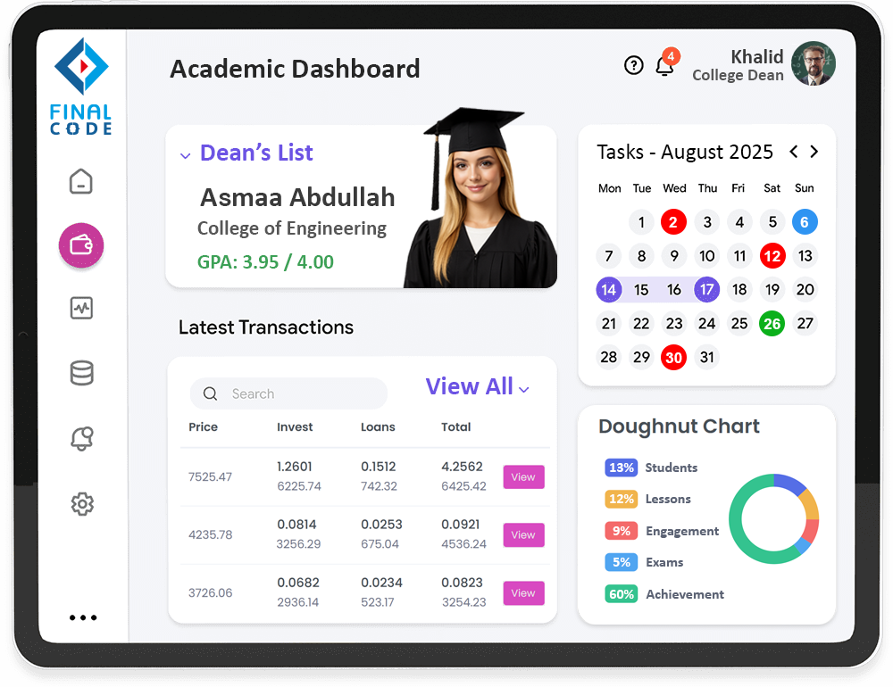Click the Final Code logo
This screenshot has width=893, height=687.
[x=81, y=87]
